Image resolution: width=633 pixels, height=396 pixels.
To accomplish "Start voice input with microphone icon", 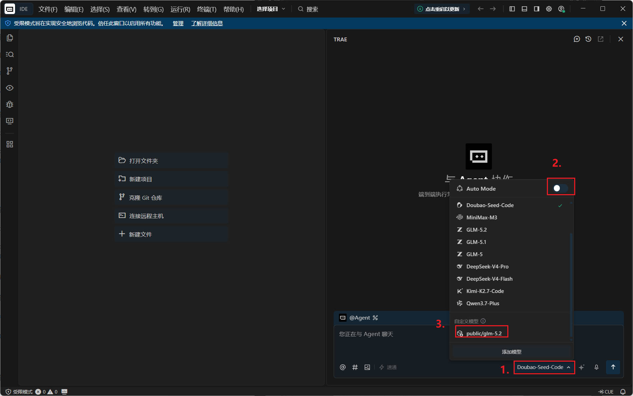I will [597, 367].
